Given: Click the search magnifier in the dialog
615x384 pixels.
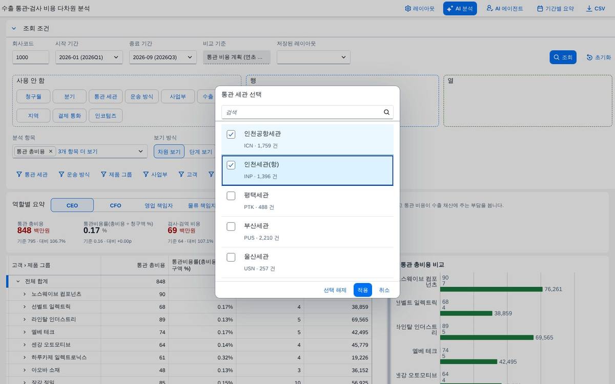Looking at the screenshot, I should [386, 112].
